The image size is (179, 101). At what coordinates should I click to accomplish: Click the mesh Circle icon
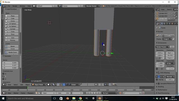pos(6,21)
